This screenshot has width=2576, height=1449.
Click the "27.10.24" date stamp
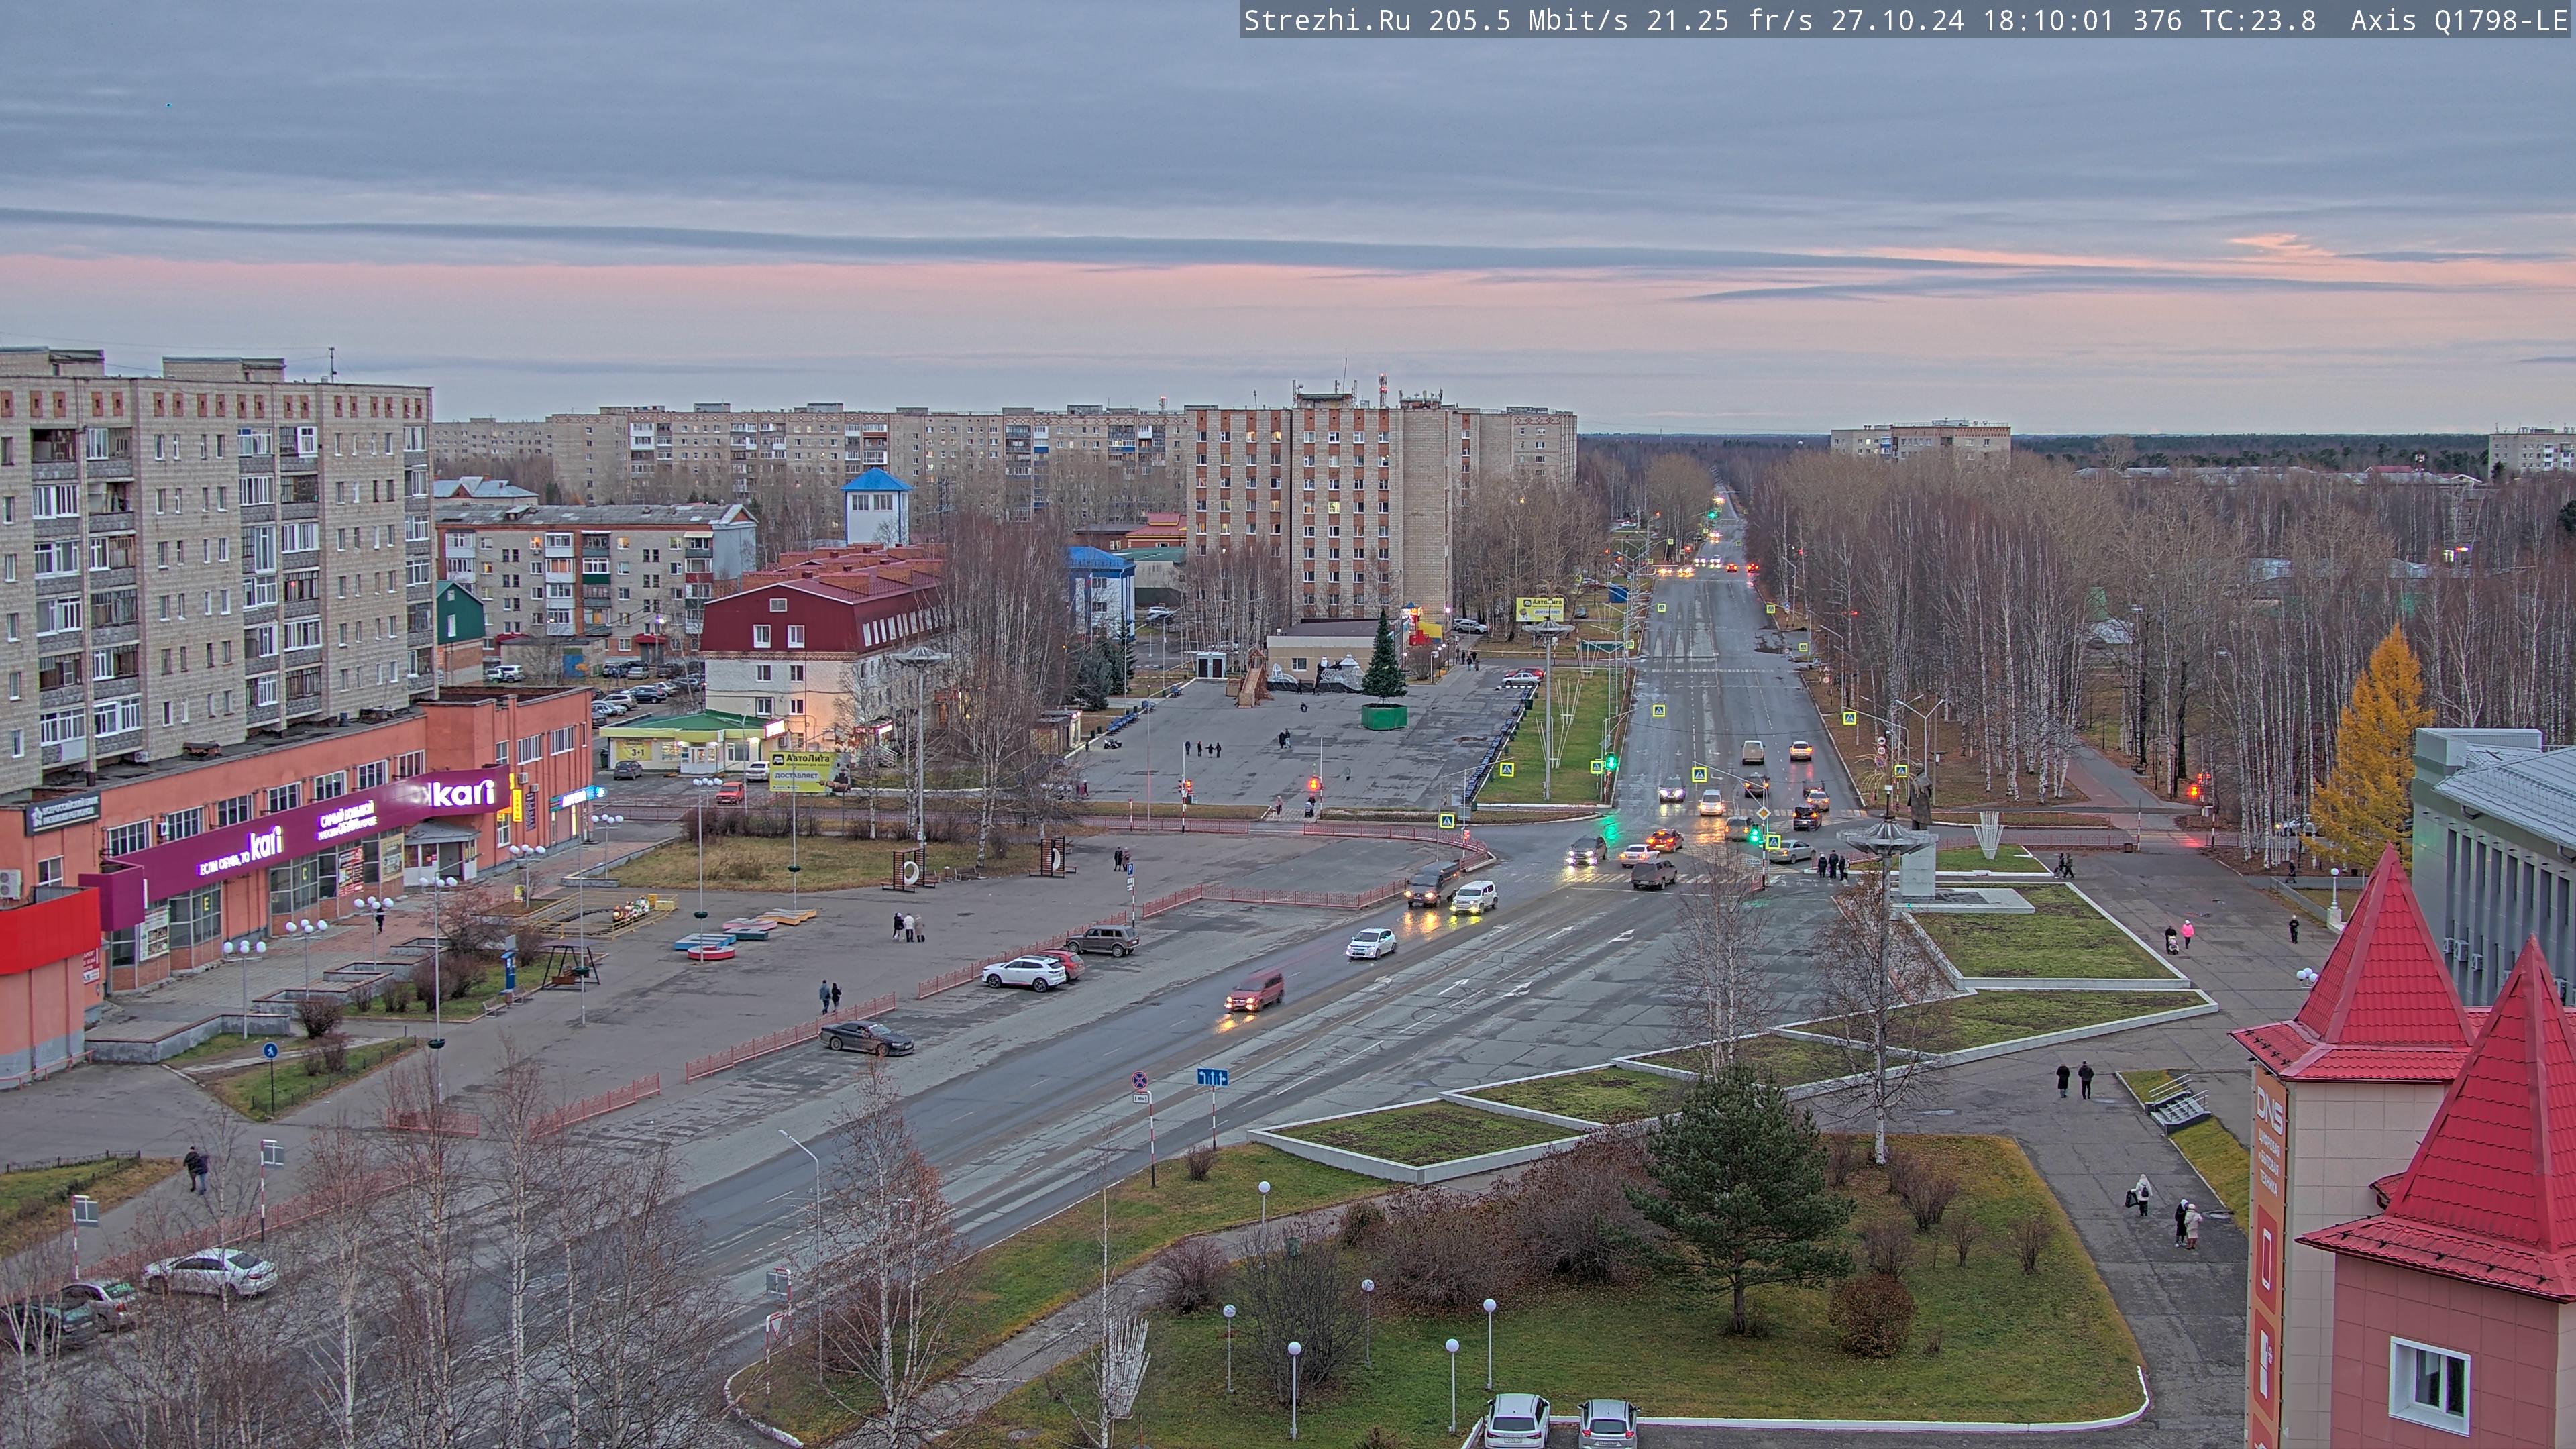point(1897,20)
